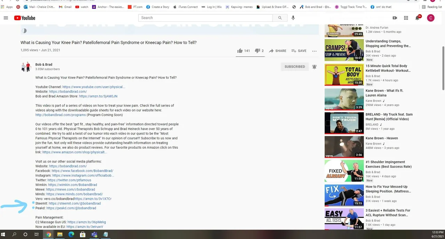Open the PT.com bookmark
This screenshot has width=445, height=239.
point(135,7)
